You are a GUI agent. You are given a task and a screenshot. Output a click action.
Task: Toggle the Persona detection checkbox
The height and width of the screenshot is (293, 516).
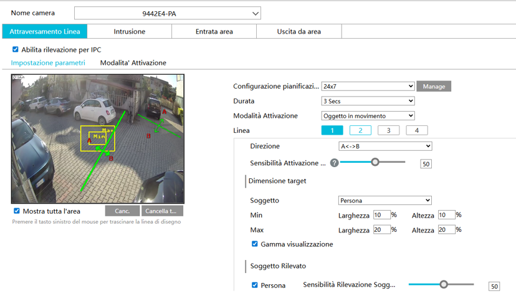point(254,286)
